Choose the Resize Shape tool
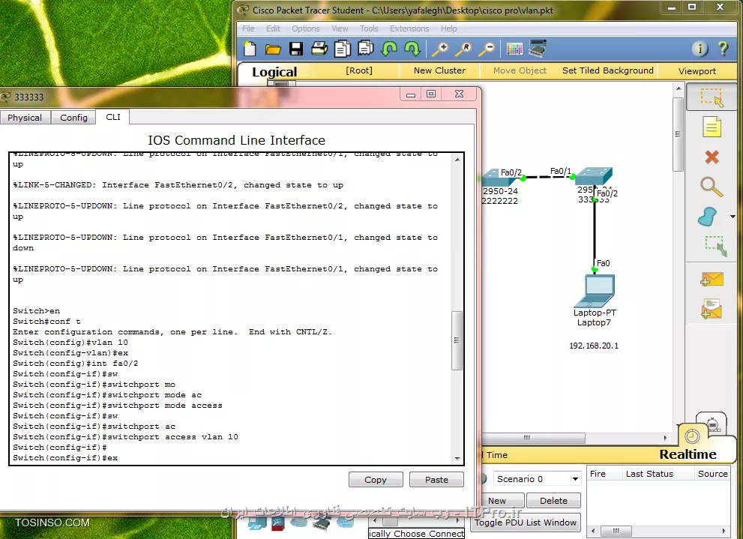This screenshot has width=743, height=539. [x=715, y=247]
